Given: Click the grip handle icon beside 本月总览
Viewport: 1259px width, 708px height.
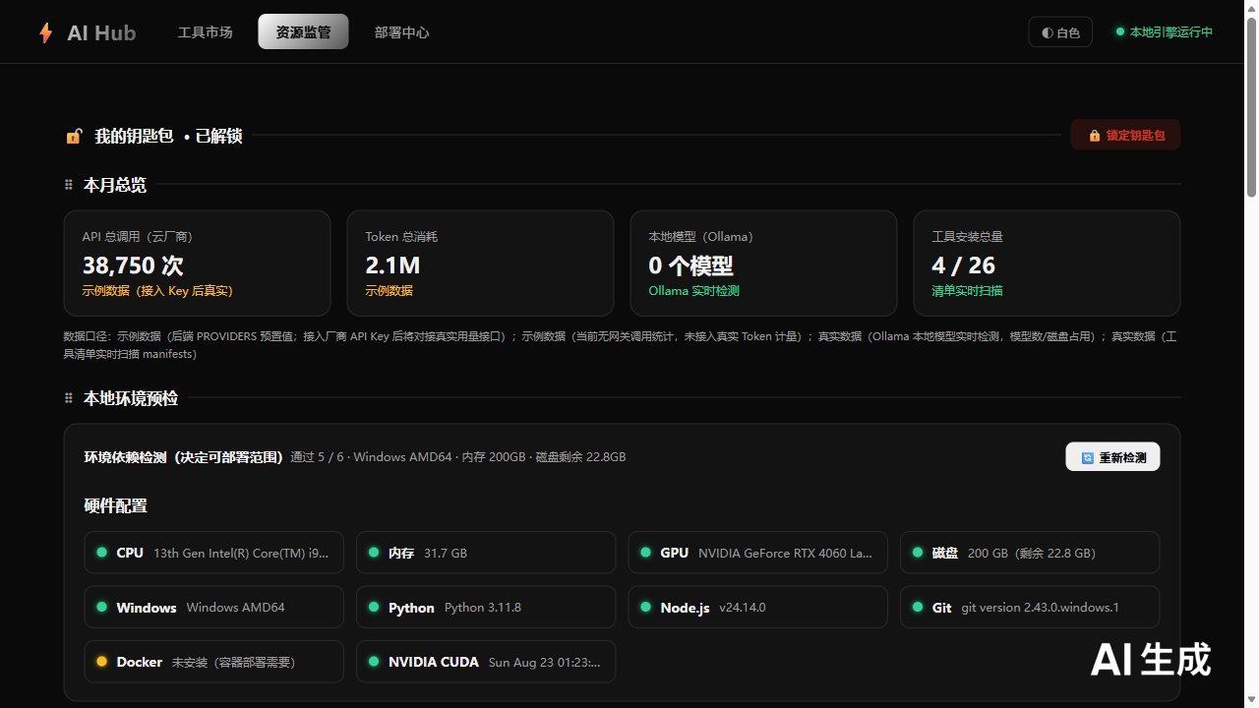Looking at the screenshot, I should [69, 185].
